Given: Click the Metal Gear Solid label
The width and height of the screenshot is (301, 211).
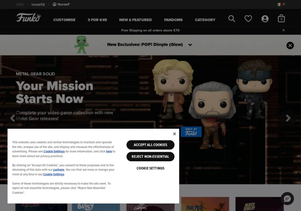Looking at the screenshot, I should (x=36, y=74).
